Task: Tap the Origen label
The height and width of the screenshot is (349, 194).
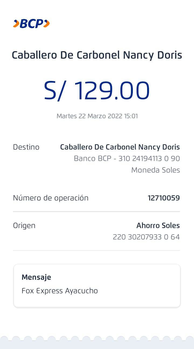Action: coord(24,226)
